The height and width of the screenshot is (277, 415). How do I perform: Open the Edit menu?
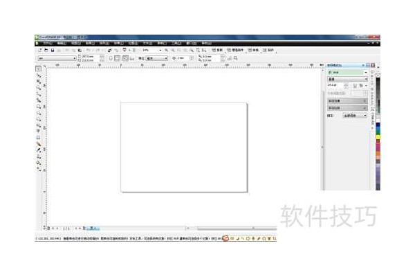coord(62,43)
